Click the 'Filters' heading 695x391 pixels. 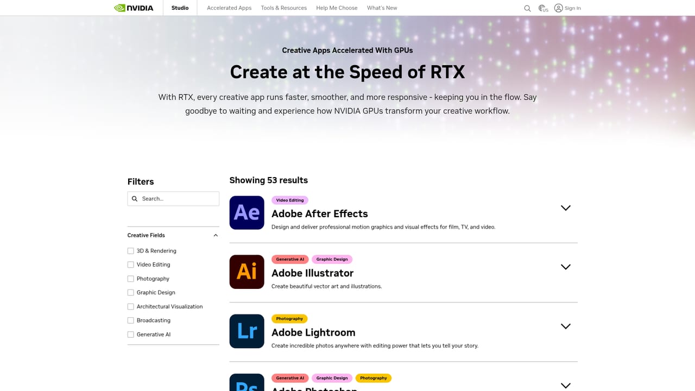pyautogui.click(x=141, y=182)
